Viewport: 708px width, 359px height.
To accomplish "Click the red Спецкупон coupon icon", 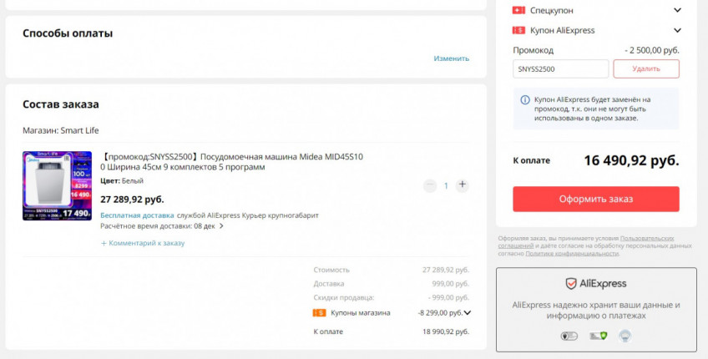I will [x=518, y=10].
